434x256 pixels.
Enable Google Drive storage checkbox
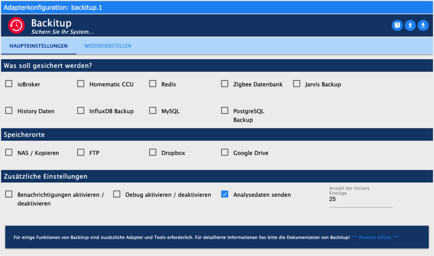[225, 152]
